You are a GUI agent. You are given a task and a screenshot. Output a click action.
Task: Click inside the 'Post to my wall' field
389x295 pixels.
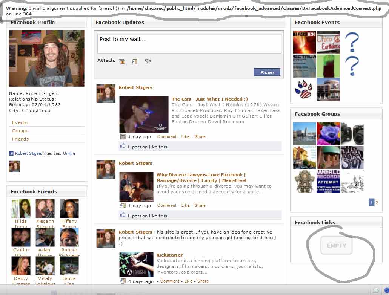point(189,44)
